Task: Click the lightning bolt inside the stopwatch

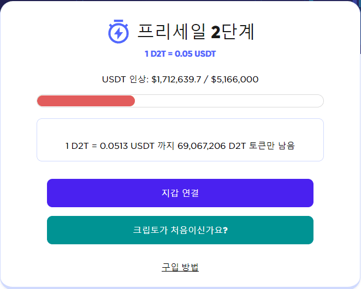Action: pos(118,33)
